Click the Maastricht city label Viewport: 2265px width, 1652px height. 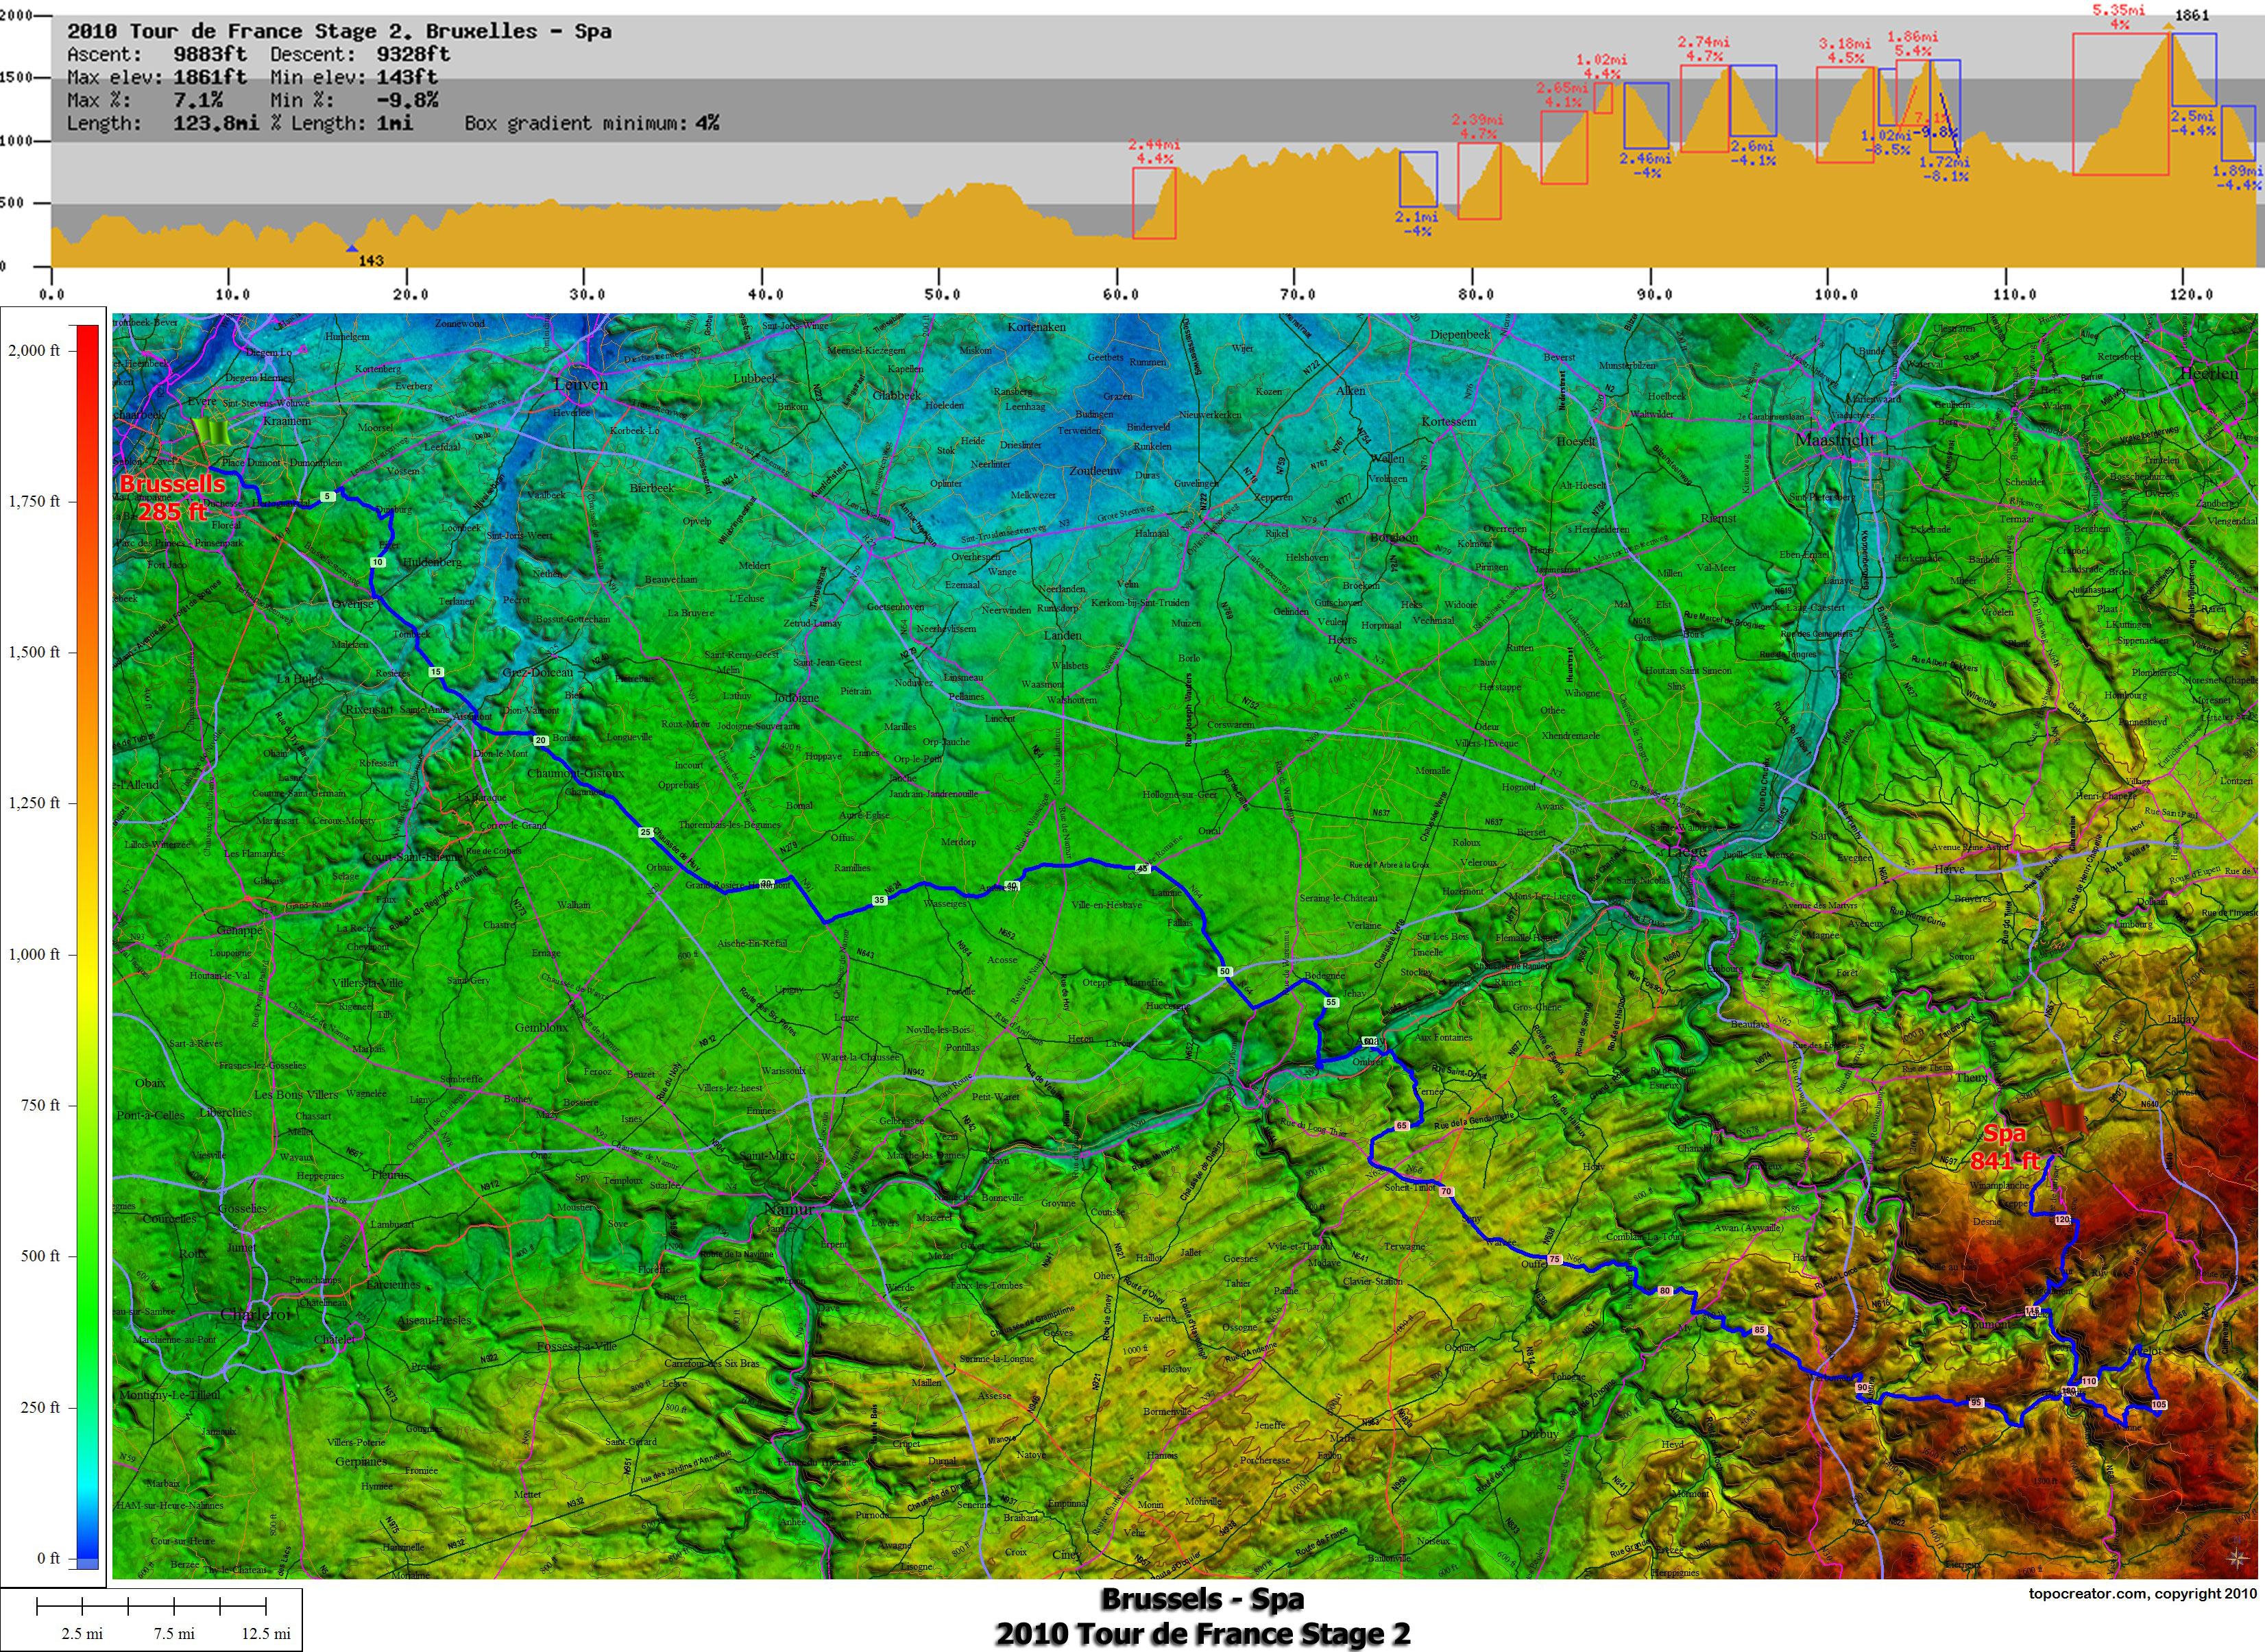point(1835,440)
